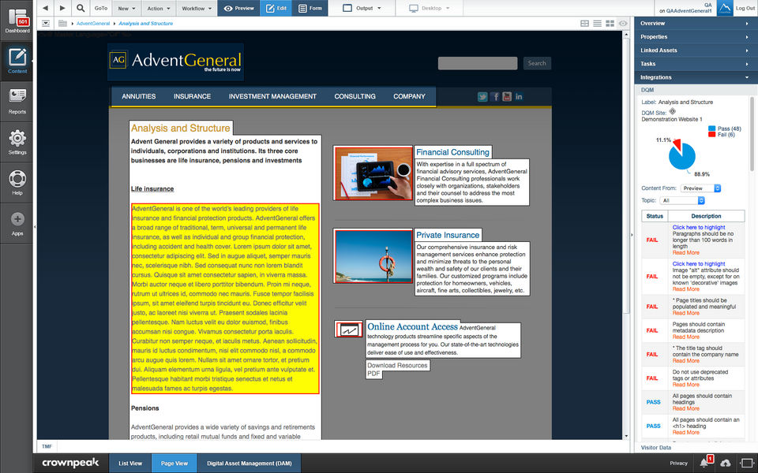Switch to split panel view icon
The height and width of the screenshot is (473, 758).
[584, 23]
